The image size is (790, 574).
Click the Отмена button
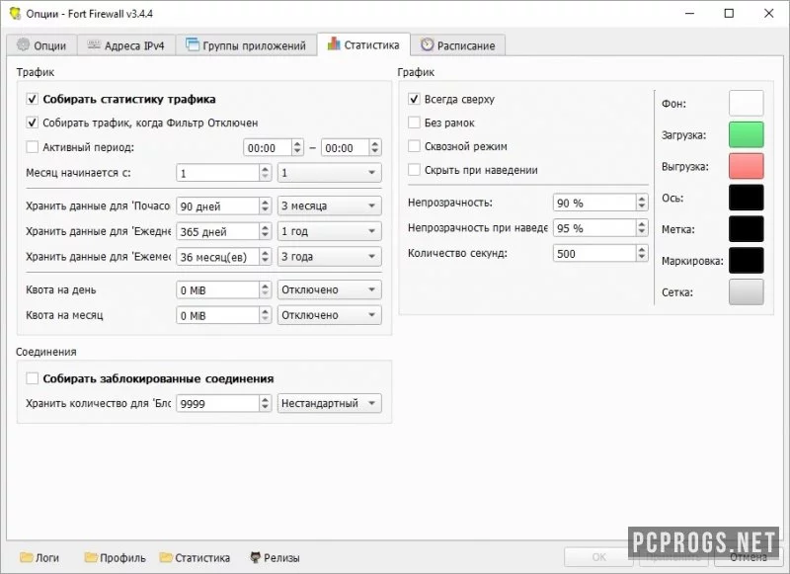(x=749, y=557)
